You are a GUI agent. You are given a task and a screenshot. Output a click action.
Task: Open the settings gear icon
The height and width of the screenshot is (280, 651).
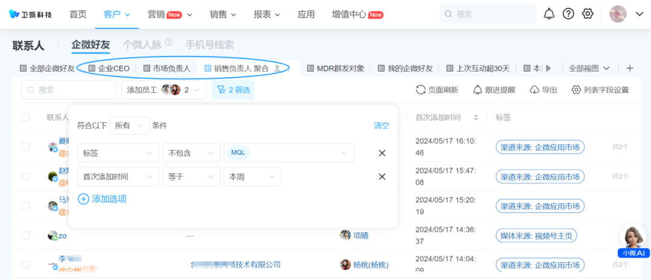[588, 14]
